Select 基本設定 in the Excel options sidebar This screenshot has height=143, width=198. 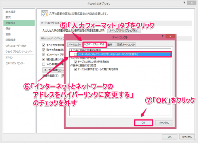pyautogui.click(x=11, y=12)
